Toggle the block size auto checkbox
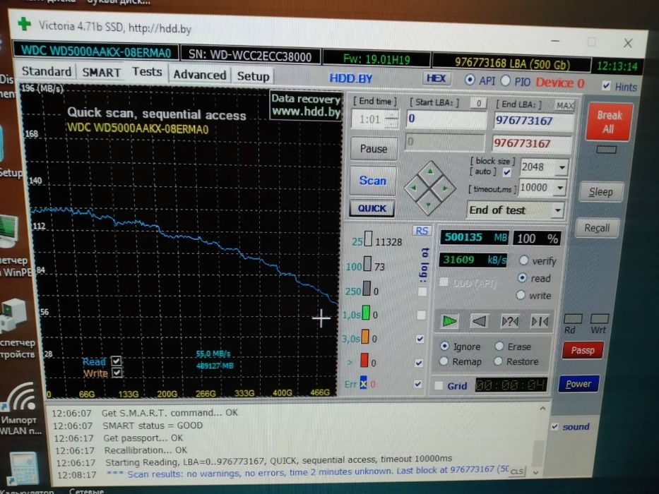Image resolution: width=659 pixels, height=494 pixels. pyautogui.click(x=507, y=171)
